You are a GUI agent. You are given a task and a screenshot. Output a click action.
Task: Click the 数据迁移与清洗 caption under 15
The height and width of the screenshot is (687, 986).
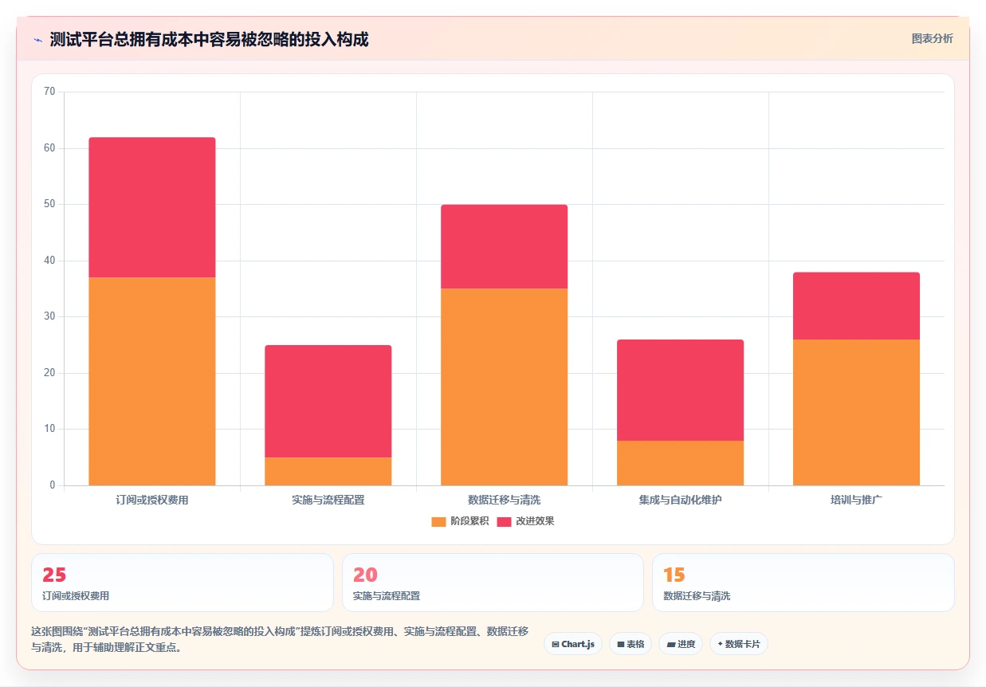[697, 595]
